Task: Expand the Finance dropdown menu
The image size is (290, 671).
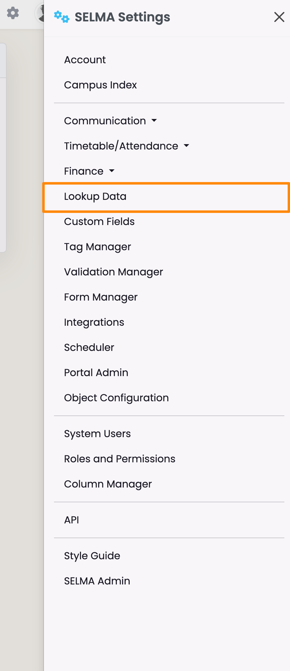Action: [89, 171]
